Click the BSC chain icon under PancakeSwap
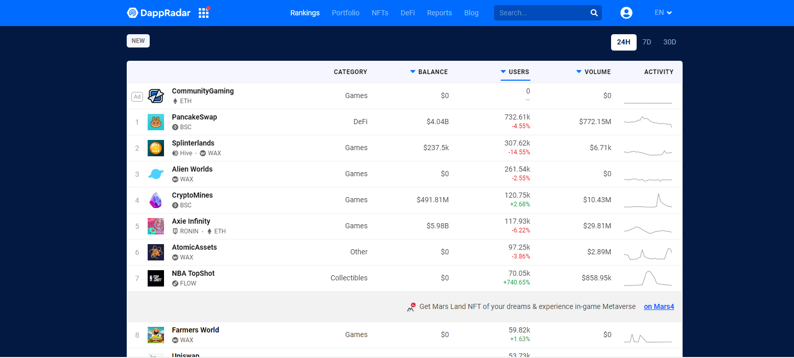The height and width of the screenshot is (358, 794). [x=175, y=127]
